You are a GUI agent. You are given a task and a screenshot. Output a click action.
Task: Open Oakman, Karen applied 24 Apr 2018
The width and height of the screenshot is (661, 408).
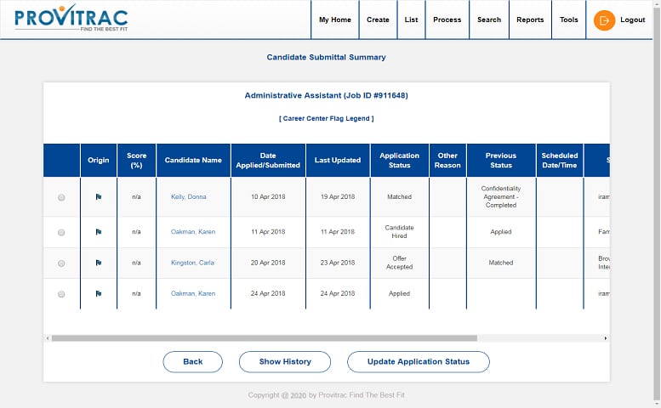pyautogui.click(x=192, y=293)
